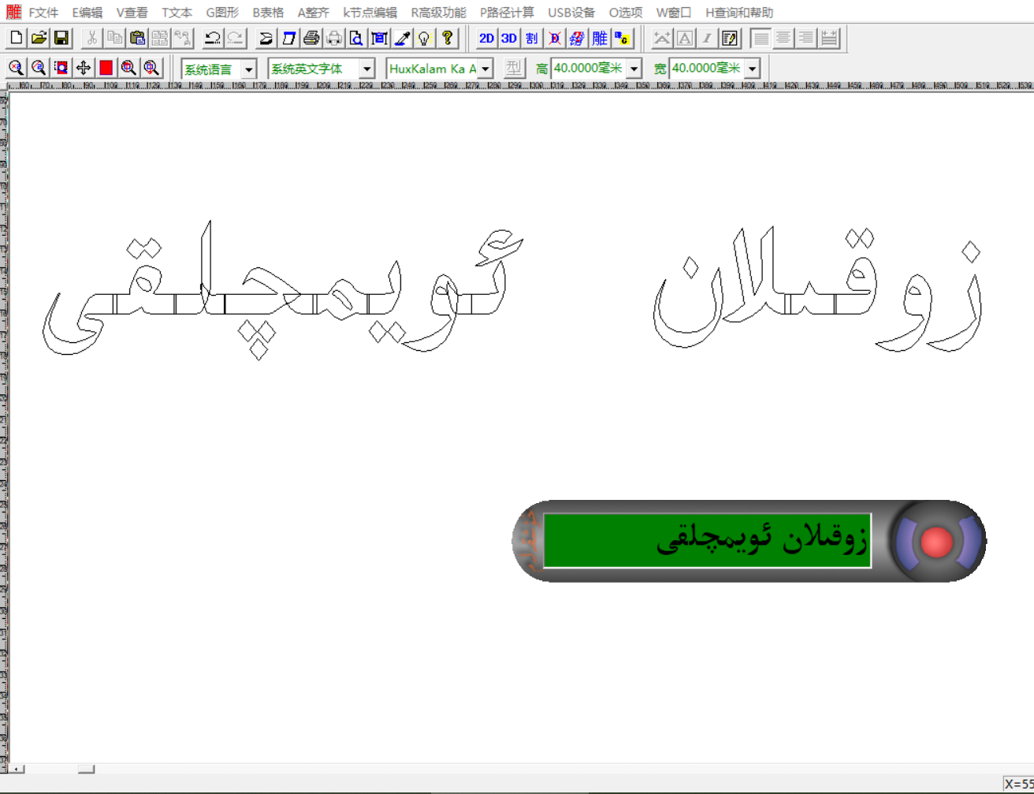Click the pan move cross-arrows icon

[84, 68]
